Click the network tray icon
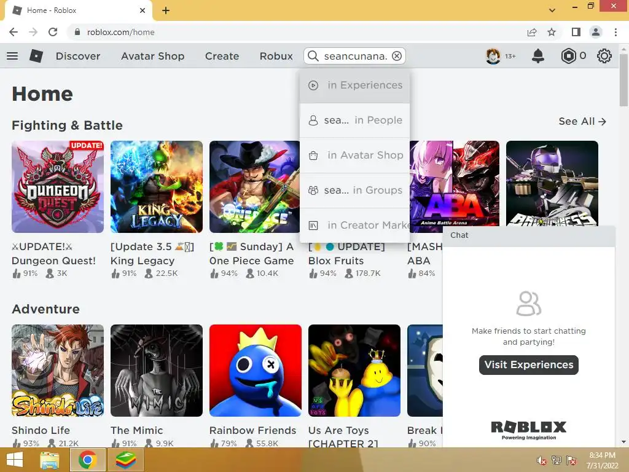Viewport: 629px width, 472px height. (557, 460)
